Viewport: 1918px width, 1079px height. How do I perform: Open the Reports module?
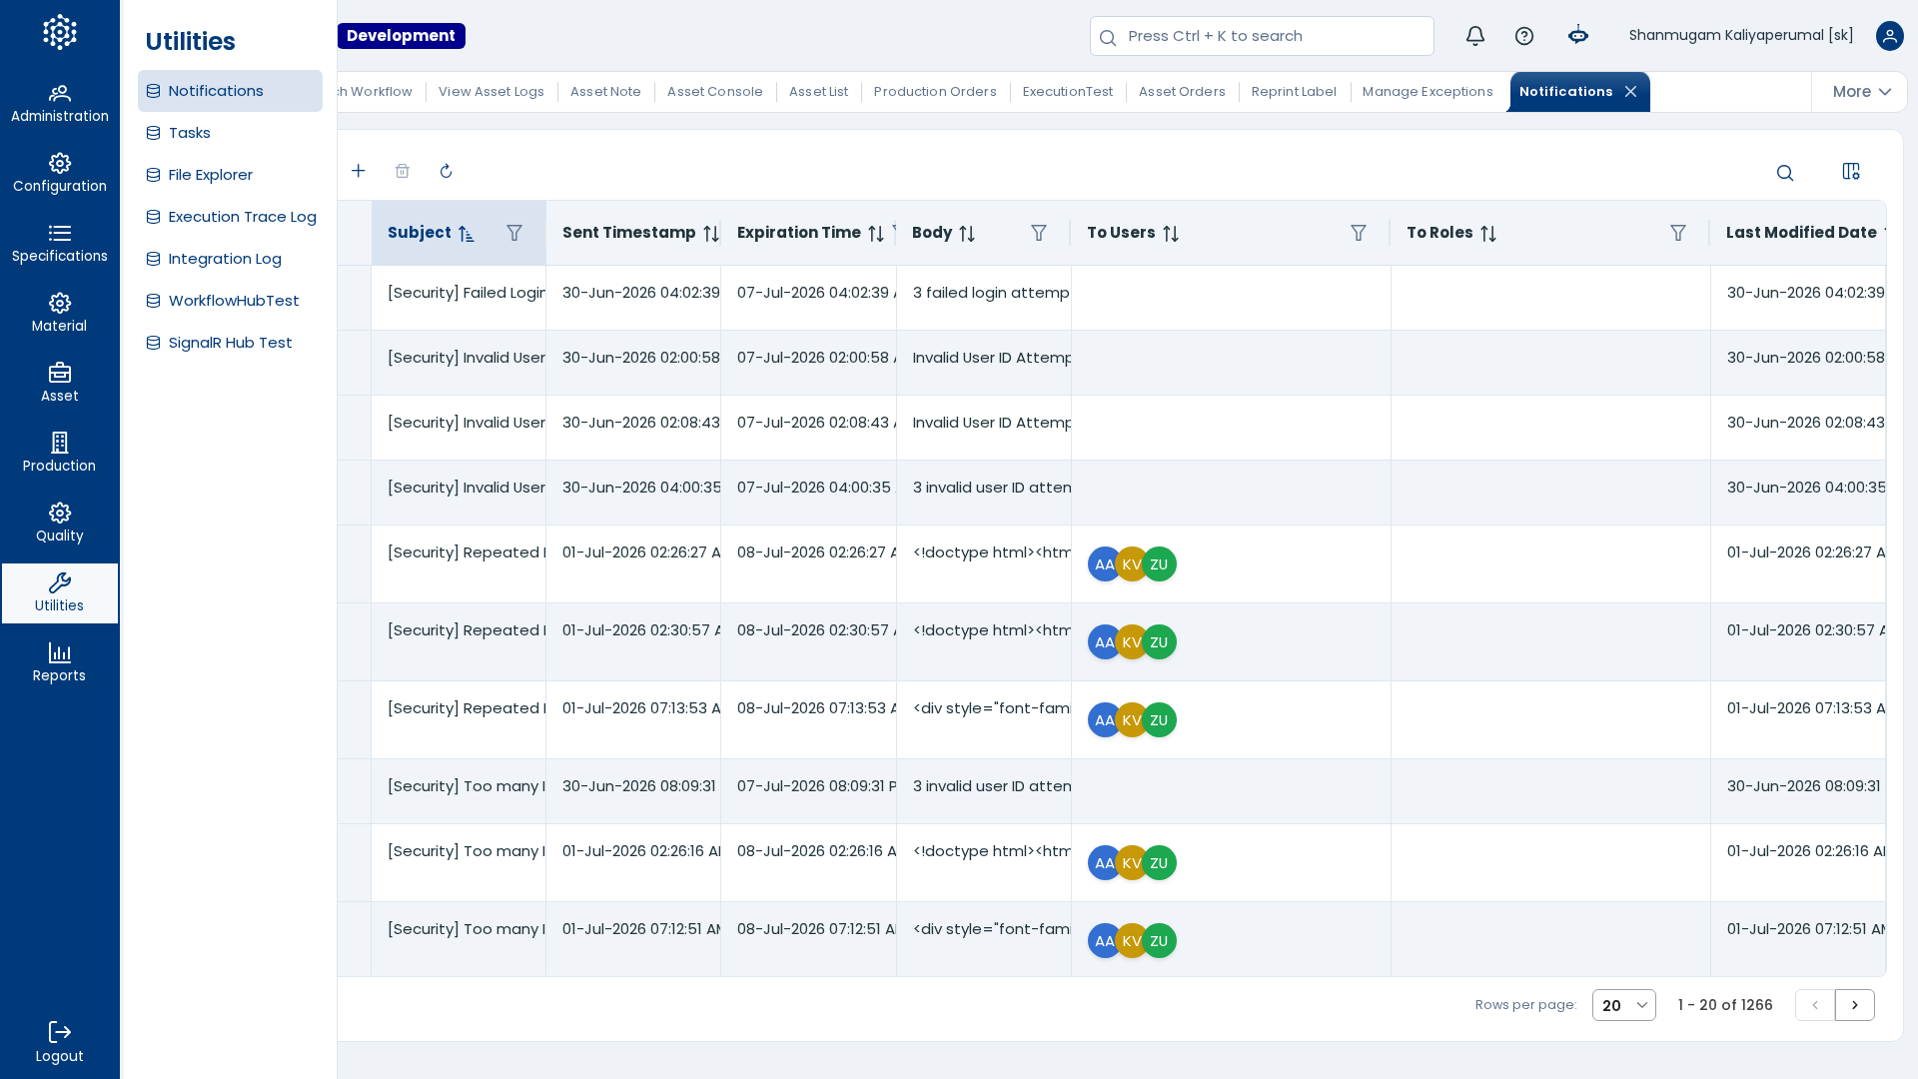[60, 663]
